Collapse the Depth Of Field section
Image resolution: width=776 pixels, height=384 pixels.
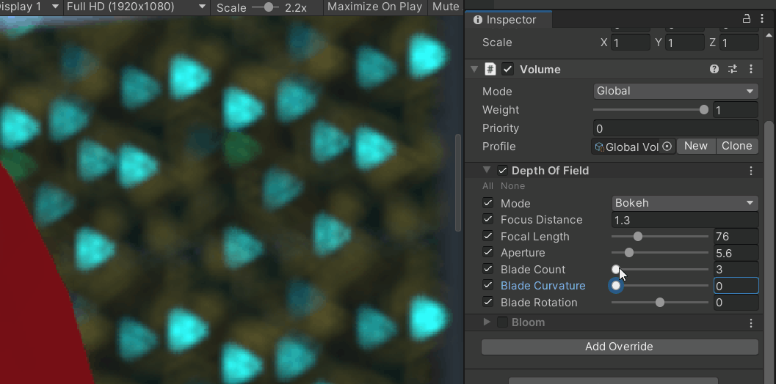tap(487, 170)
